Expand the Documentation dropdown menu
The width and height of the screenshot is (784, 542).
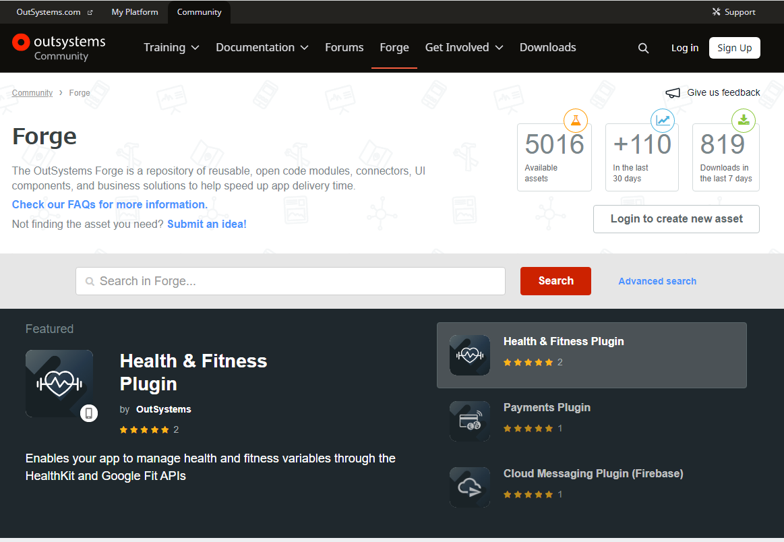pos(262,48)
